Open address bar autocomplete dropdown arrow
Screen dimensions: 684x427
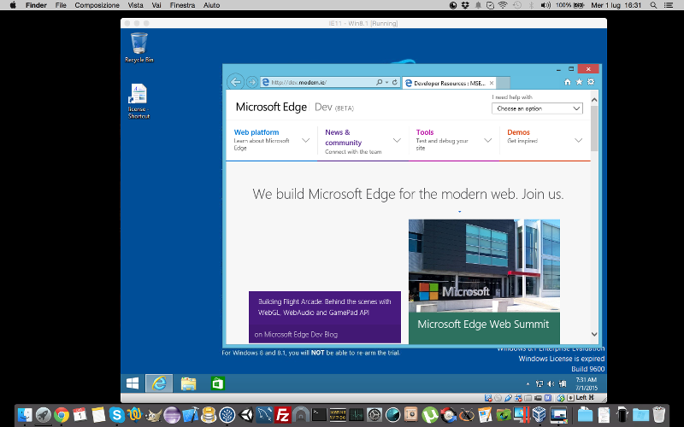[x=386, y=82]
